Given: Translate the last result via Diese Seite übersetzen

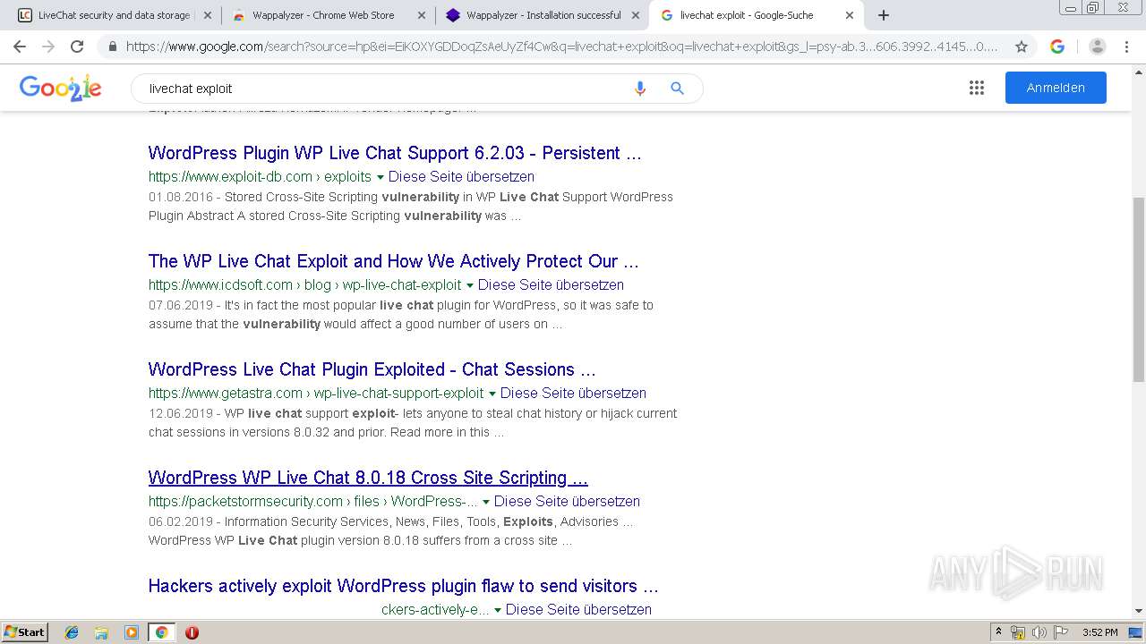Looking at the screenshot, I should tap(578, 610).
